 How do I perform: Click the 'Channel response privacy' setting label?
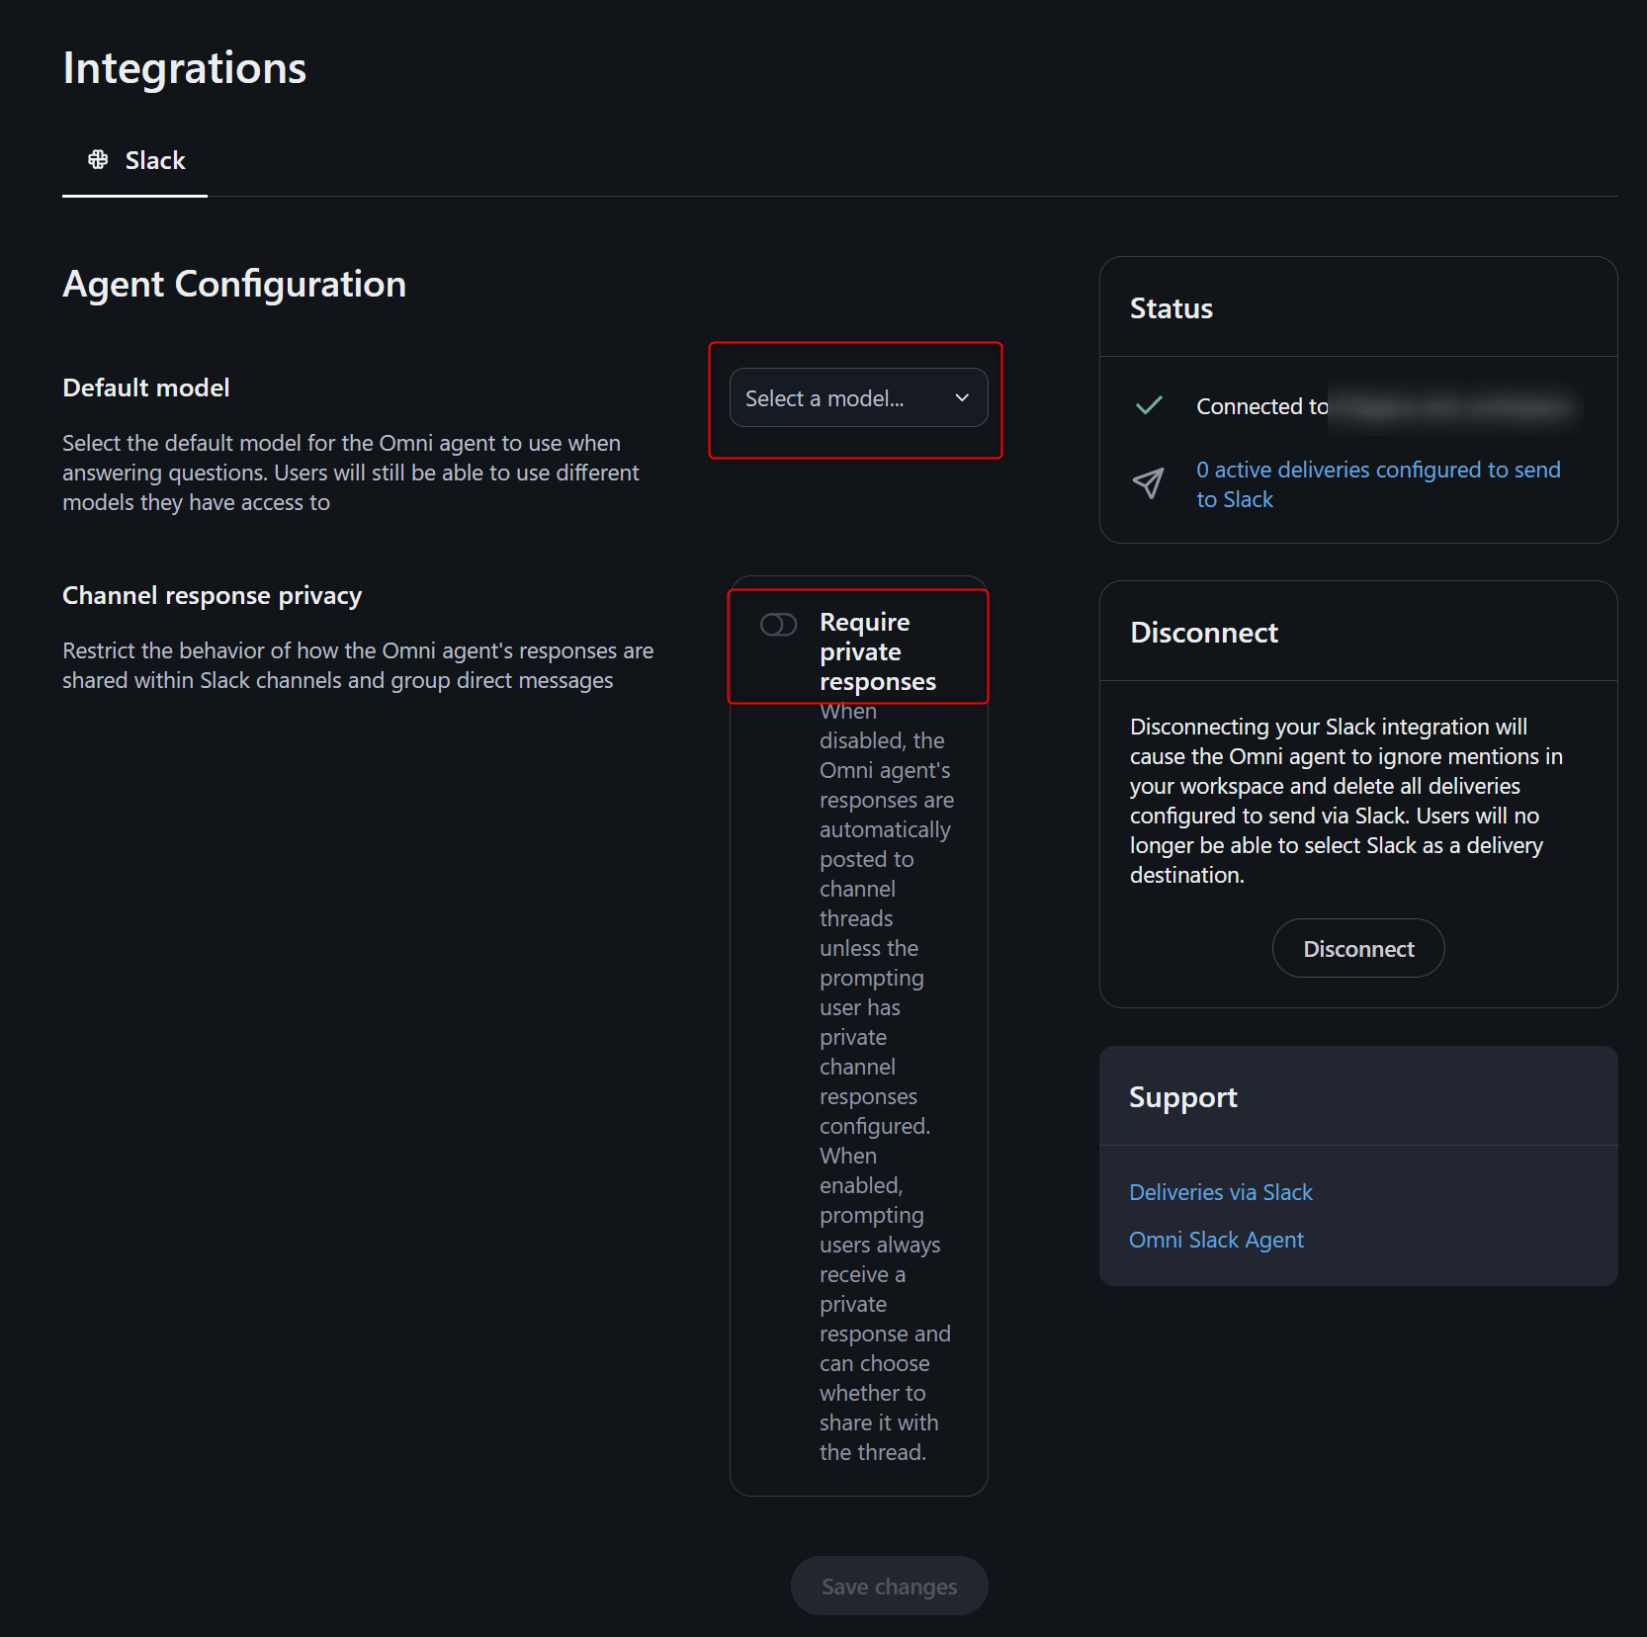coord(213,595)
